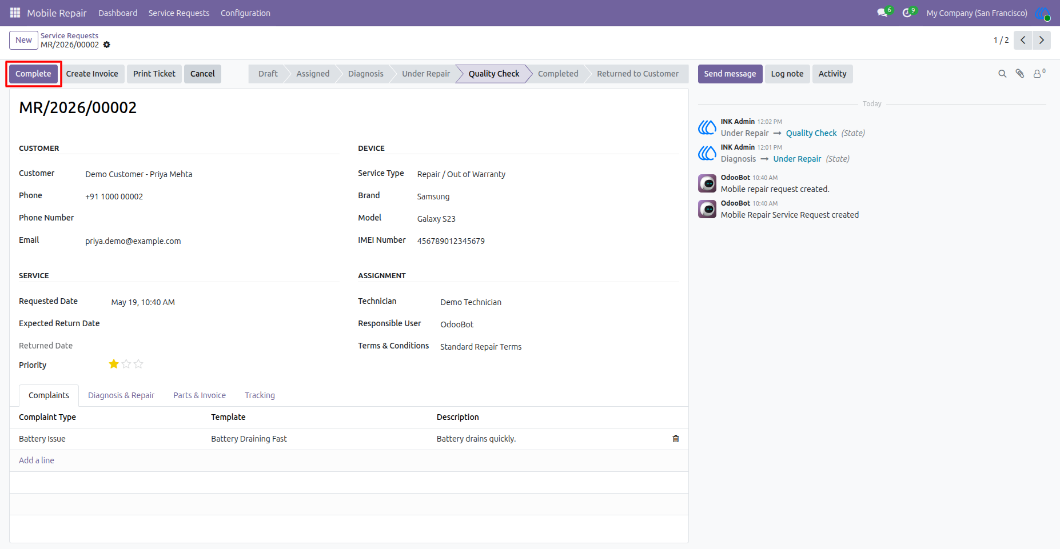This screenshot has height=549, width=1060.
Task: Go to previous record arrow
Action: point(1023,40)
